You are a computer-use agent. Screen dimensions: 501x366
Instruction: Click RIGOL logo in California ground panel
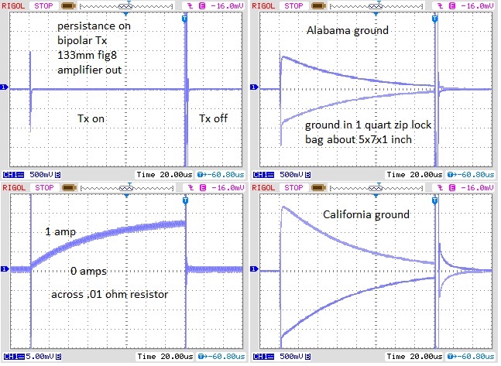(263, 187)
